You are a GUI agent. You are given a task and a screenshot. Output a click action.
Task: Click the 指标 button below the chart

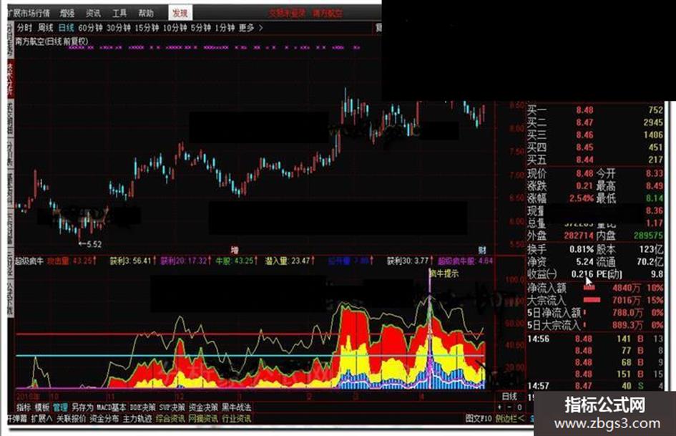24,407
